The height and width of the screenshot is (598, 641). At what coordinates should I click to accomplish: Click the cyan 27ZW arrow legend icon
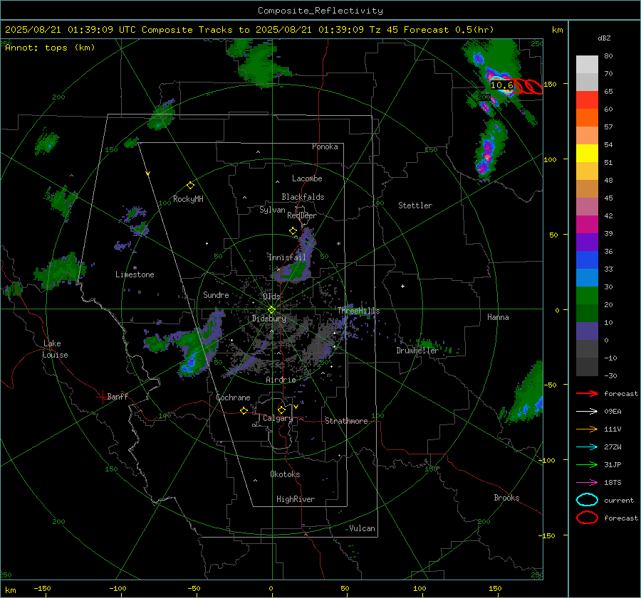click(587, 447)
